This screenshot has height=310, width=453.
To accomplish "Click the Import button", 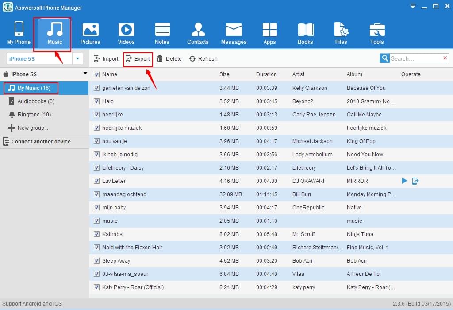I will (106, 59).
